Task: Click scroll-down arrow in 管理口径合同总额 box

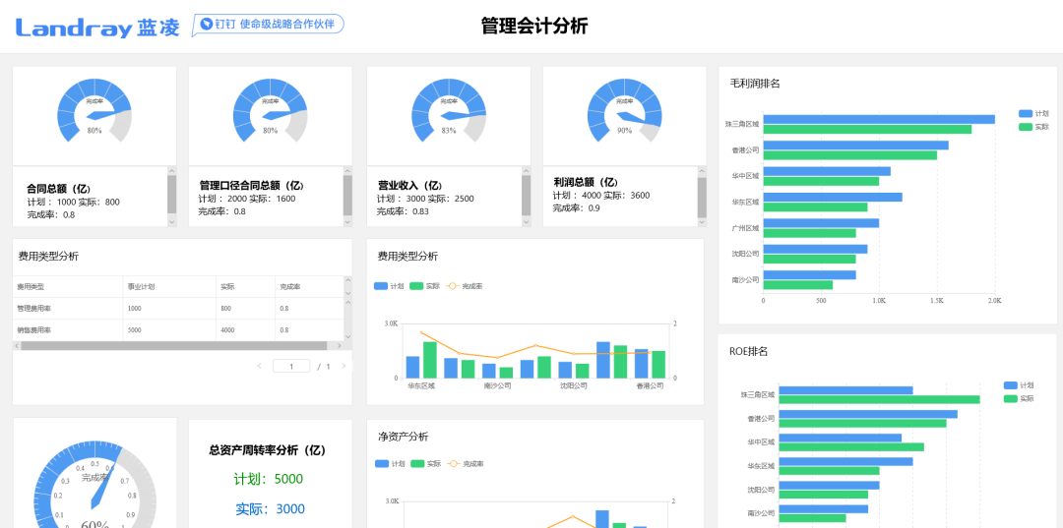Action: 347,221
